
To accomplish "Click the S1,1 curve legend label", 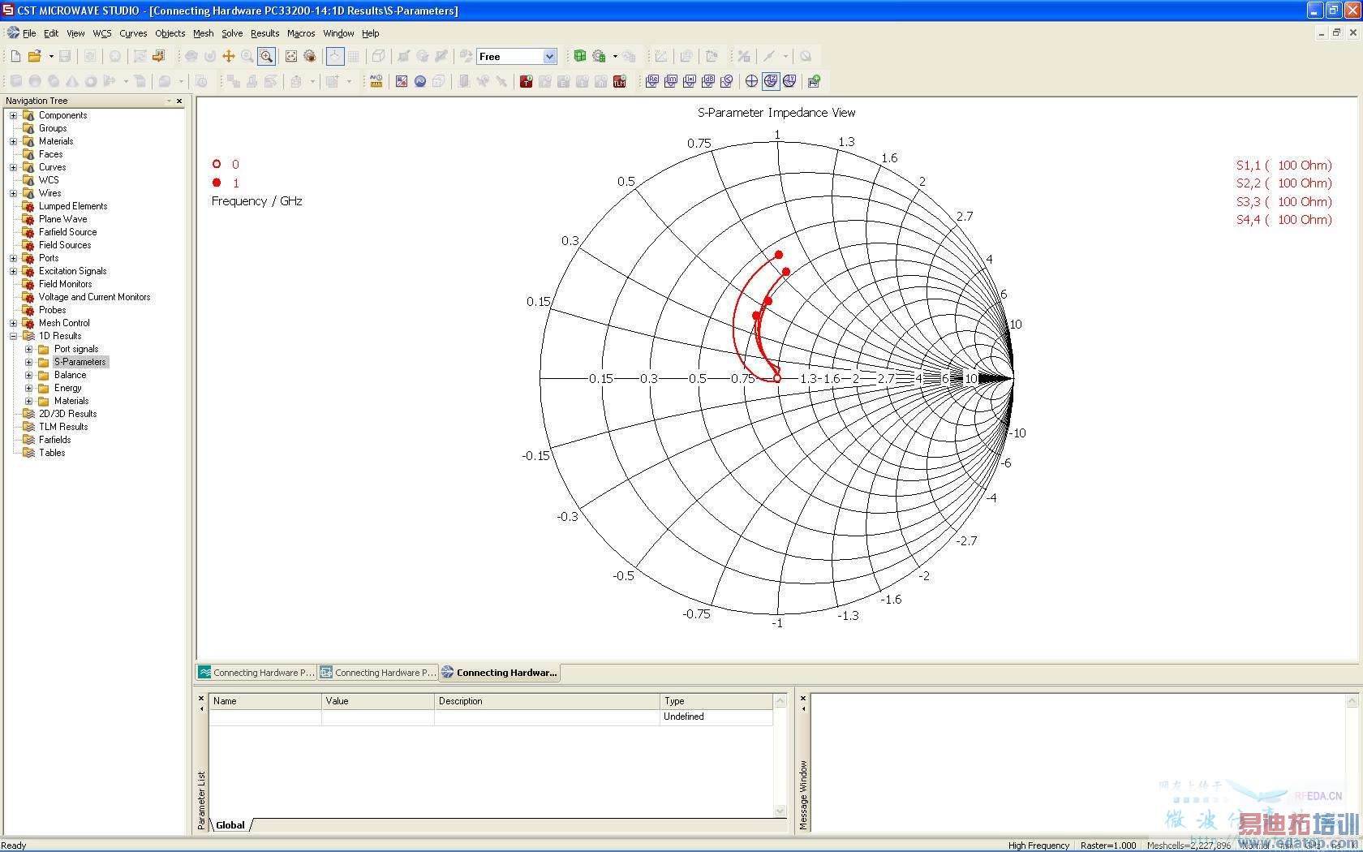I will [1284, 165].
